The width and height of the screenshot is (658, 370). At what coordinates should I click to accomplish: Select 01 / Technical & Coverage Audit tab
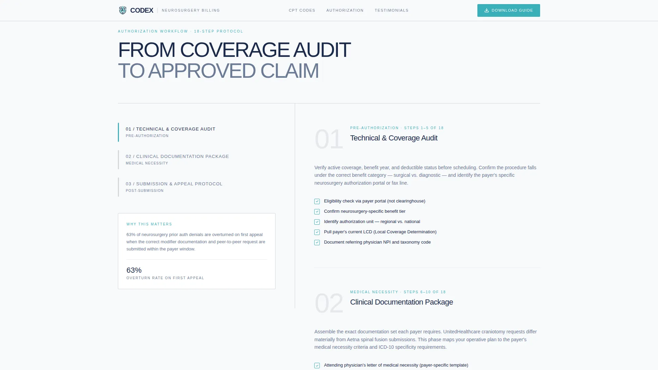point(197,132)
